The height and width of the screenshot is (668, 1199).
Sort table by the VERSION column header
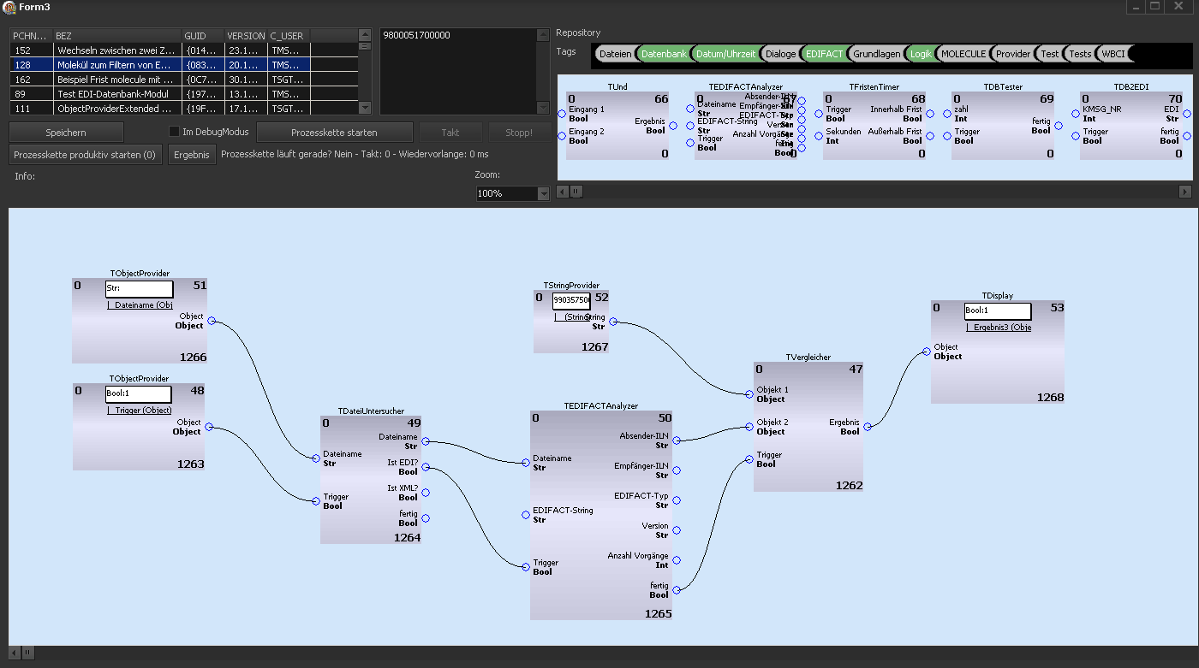pyautogui.click(x=246, y=36)
